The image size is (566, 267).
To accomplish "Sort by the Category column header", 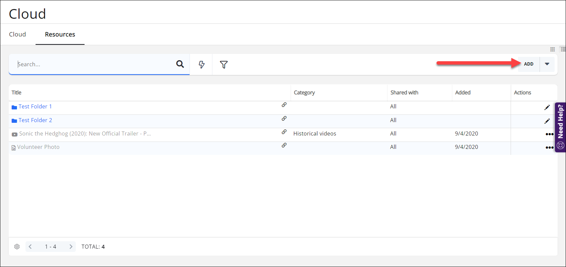I will coord(304,93).
